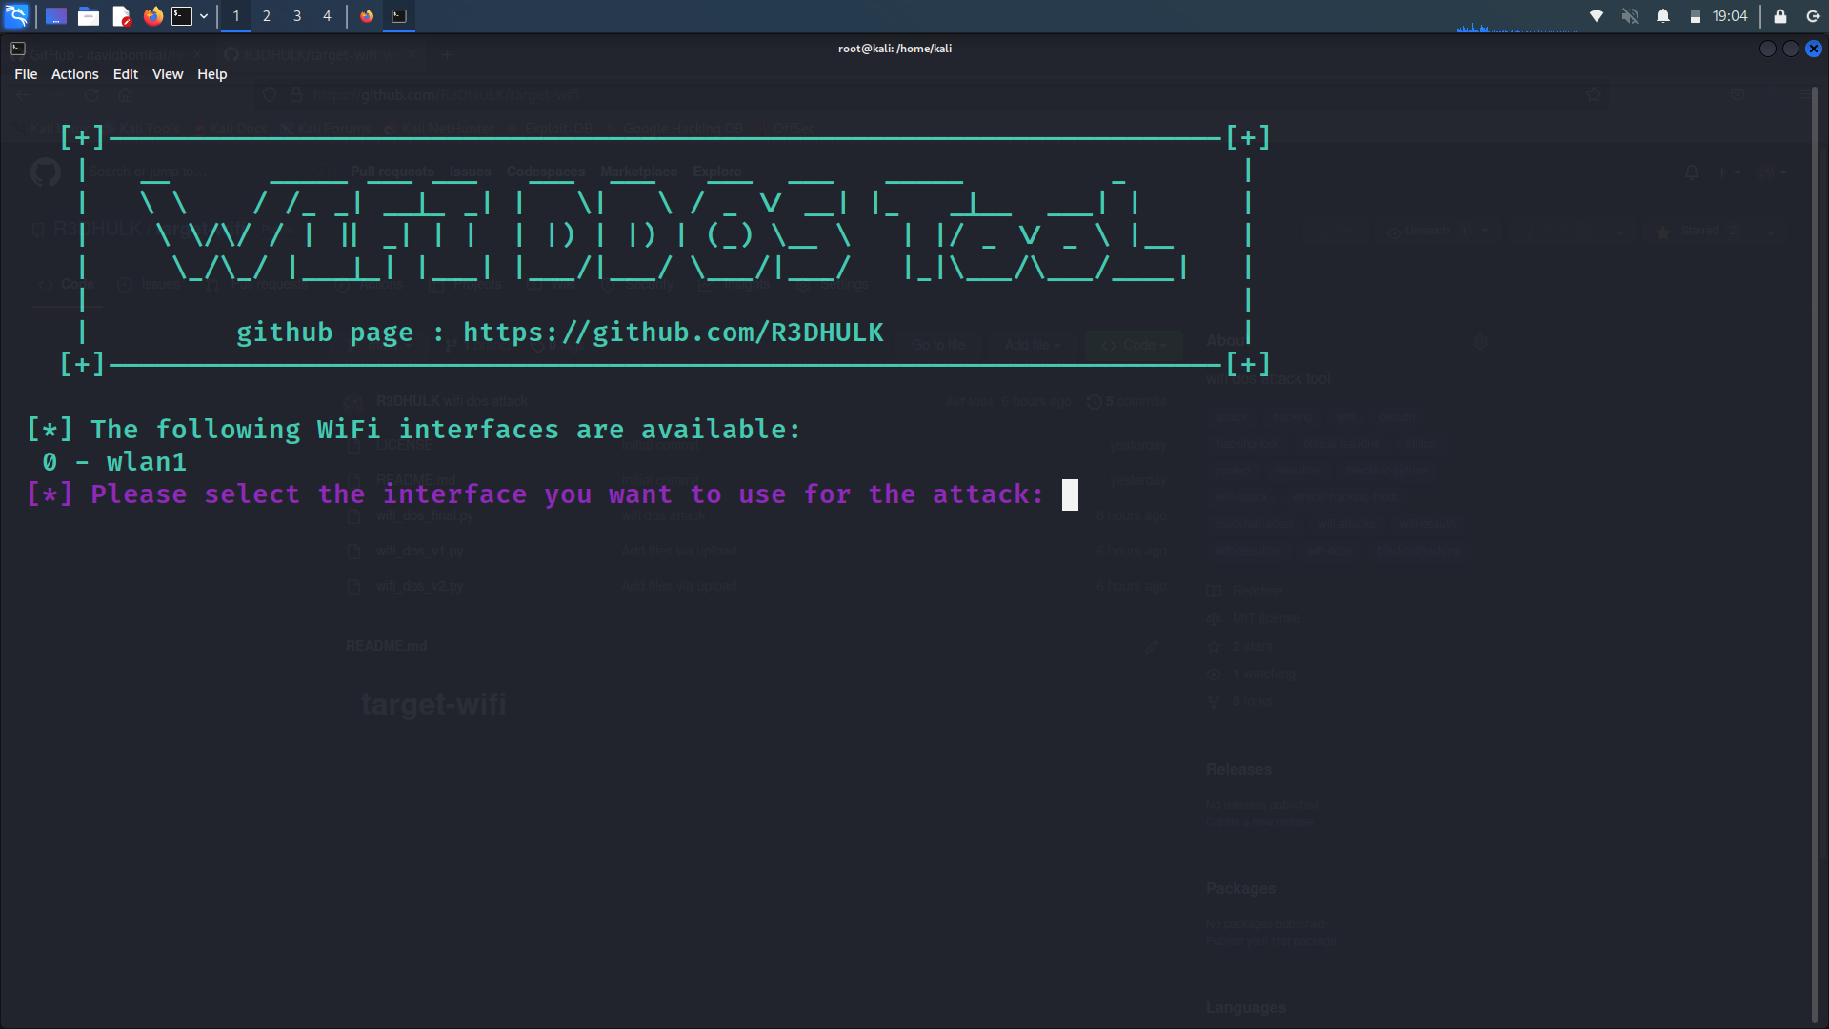This screenshot has width=1829, height=1029.
Task: Click the WiFi signal icon in status bar
Action: [1597, 15]
